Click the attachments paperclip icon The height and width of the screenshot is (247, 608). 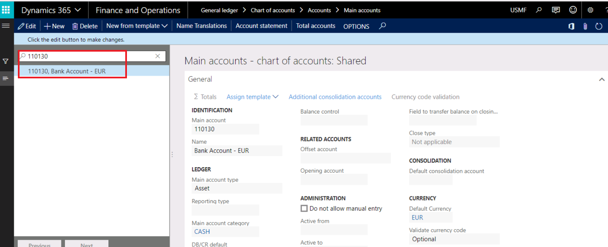(x=585, y=26)
